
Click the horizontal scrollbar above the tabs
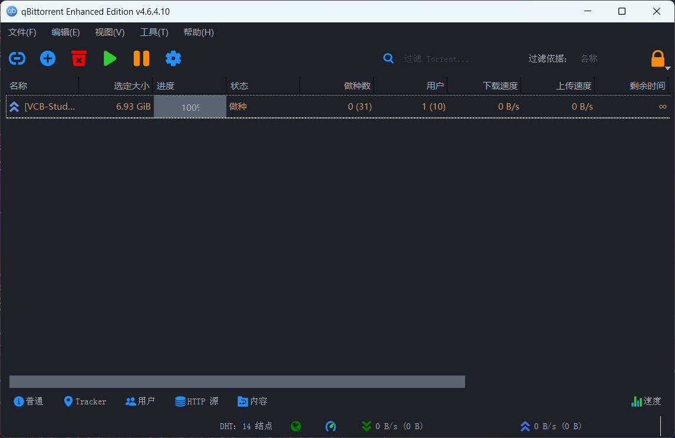coord(237,381)
